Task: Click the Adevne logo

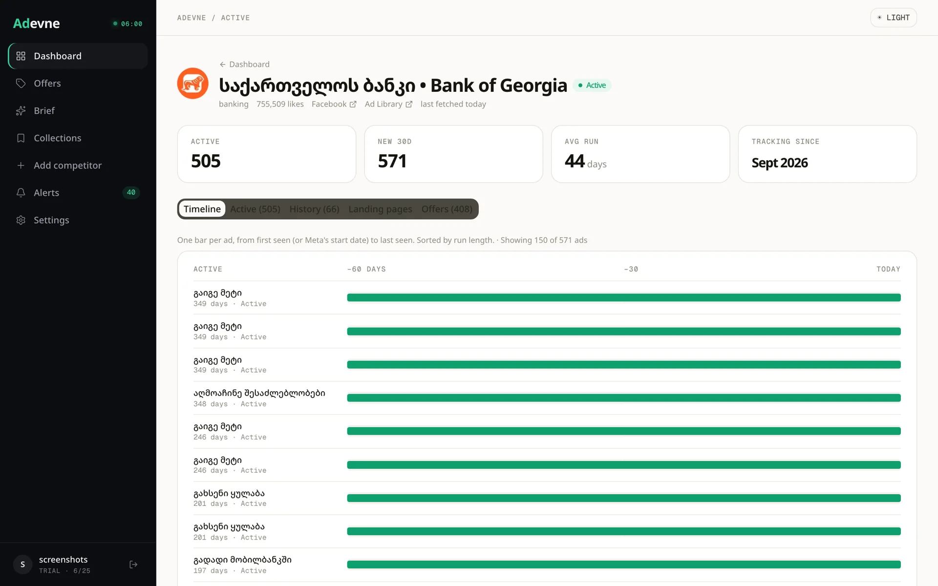Action: pyautogui.click(x=36, y=23)
